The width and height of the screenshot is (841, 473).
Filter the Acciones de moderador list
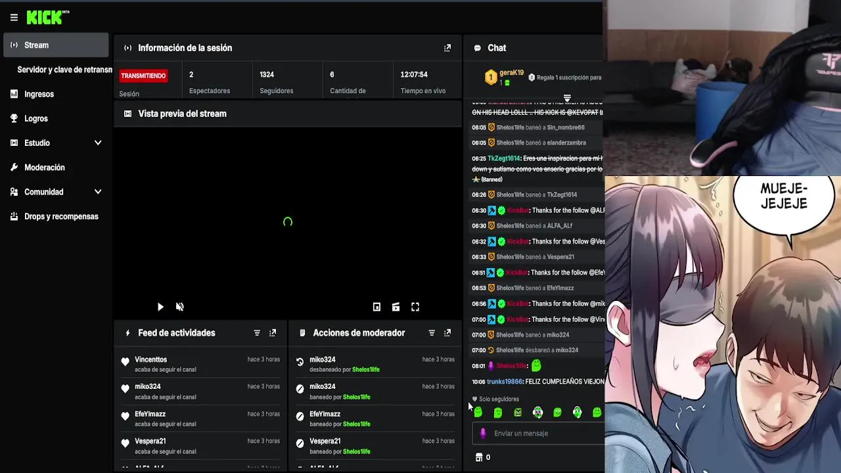pos(432,333)
